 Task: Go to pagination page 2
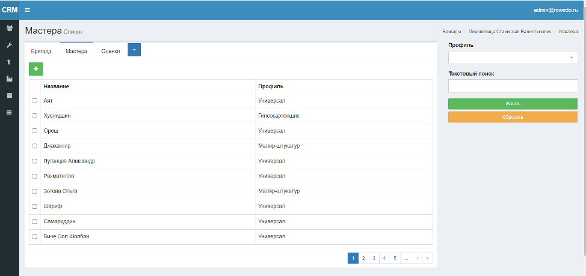tap(363, 258)
